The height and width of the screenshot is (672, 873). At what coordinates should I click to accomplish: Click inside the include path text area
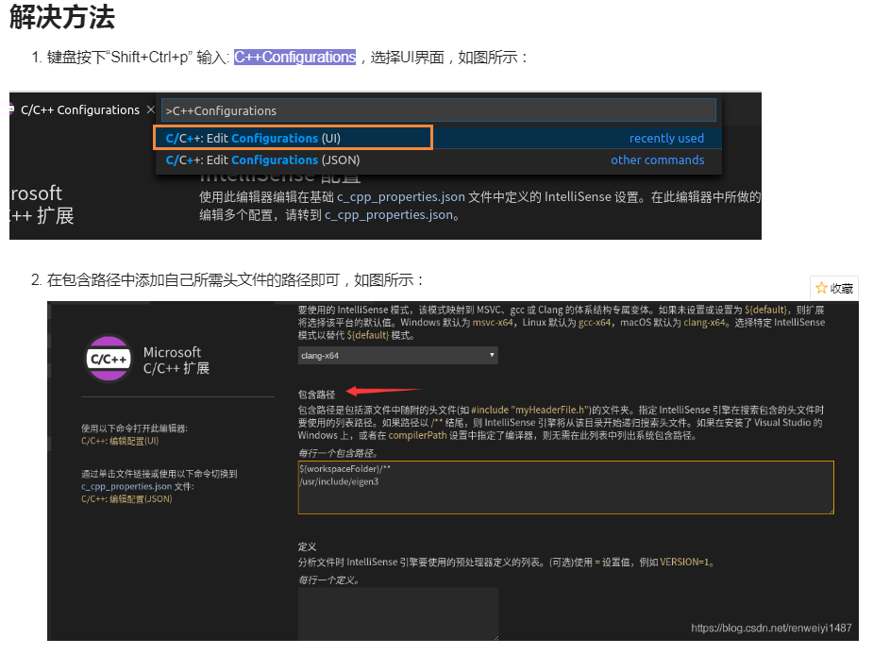click(x=564, y=486)
